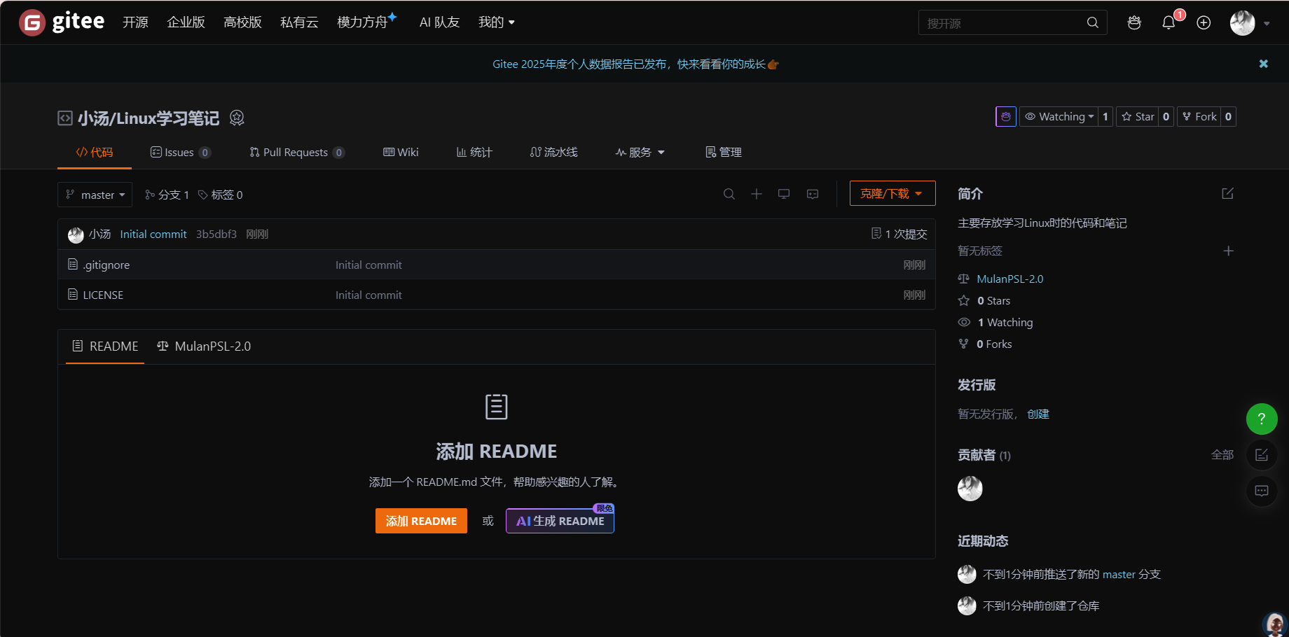
Task: Click the badge icon beside repository title
Action: pyautogui.click(x=237, y=118)
